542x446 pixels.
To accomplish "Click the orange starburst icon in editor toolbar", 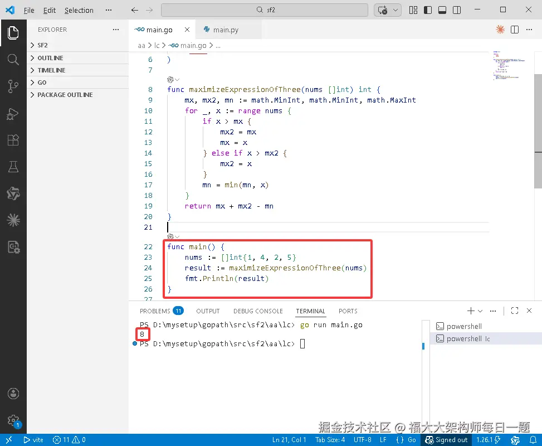I will click(x=500, y=30).
